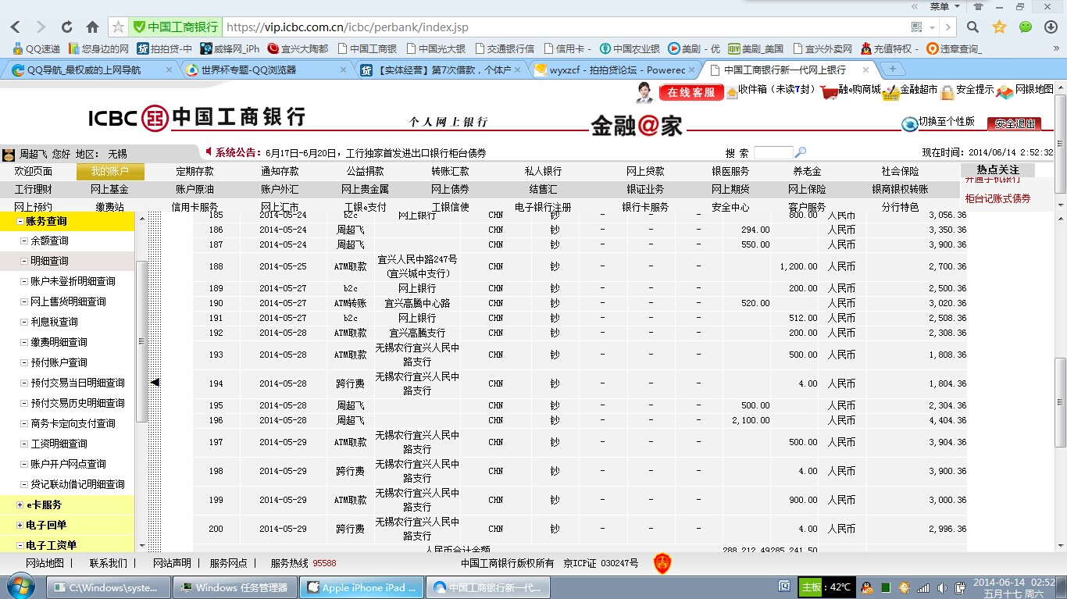Screen dimensions: 1067x599
Task: Expand the e卡服务 section
Action: coord(20,505)
